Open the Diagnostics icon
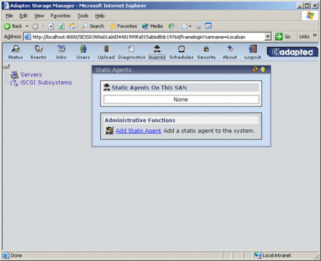The height and width of the screenshot is (261, 321). (131, 49)
